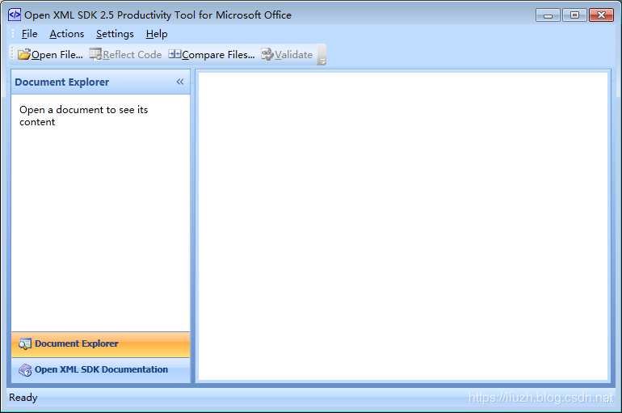Image resolution: width=622 pixels, height=413 pixels.
Task: Click the Validate gear icon
Action: coord(267,54)
